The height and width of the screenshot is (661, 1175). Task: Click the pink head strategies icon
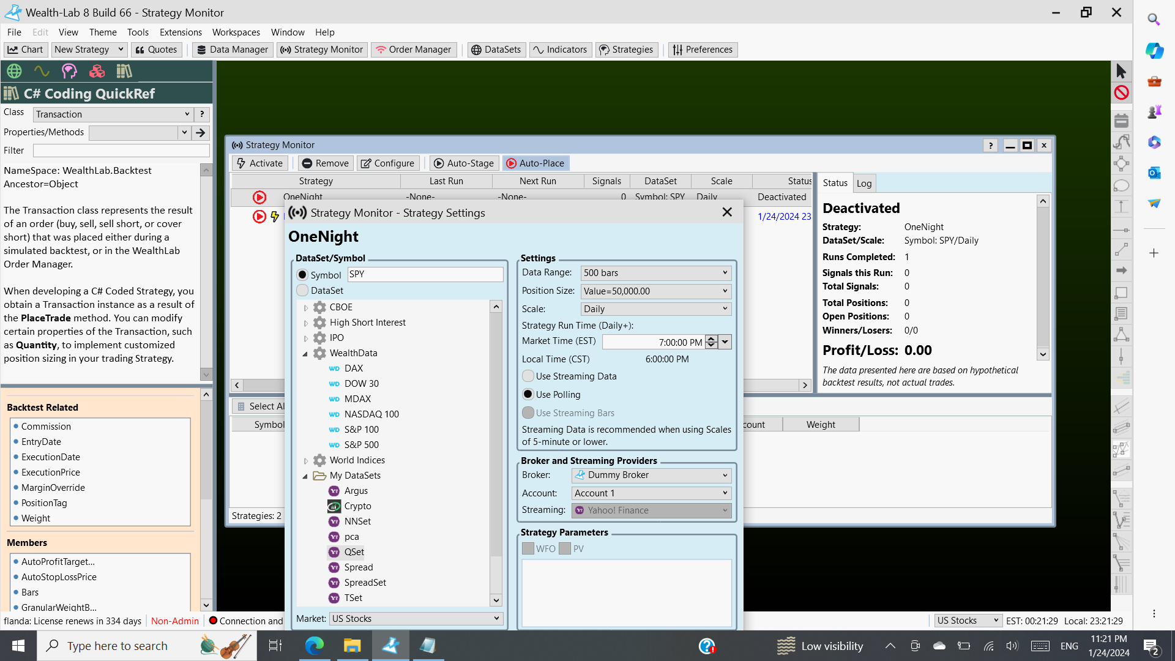click(69, 71)
